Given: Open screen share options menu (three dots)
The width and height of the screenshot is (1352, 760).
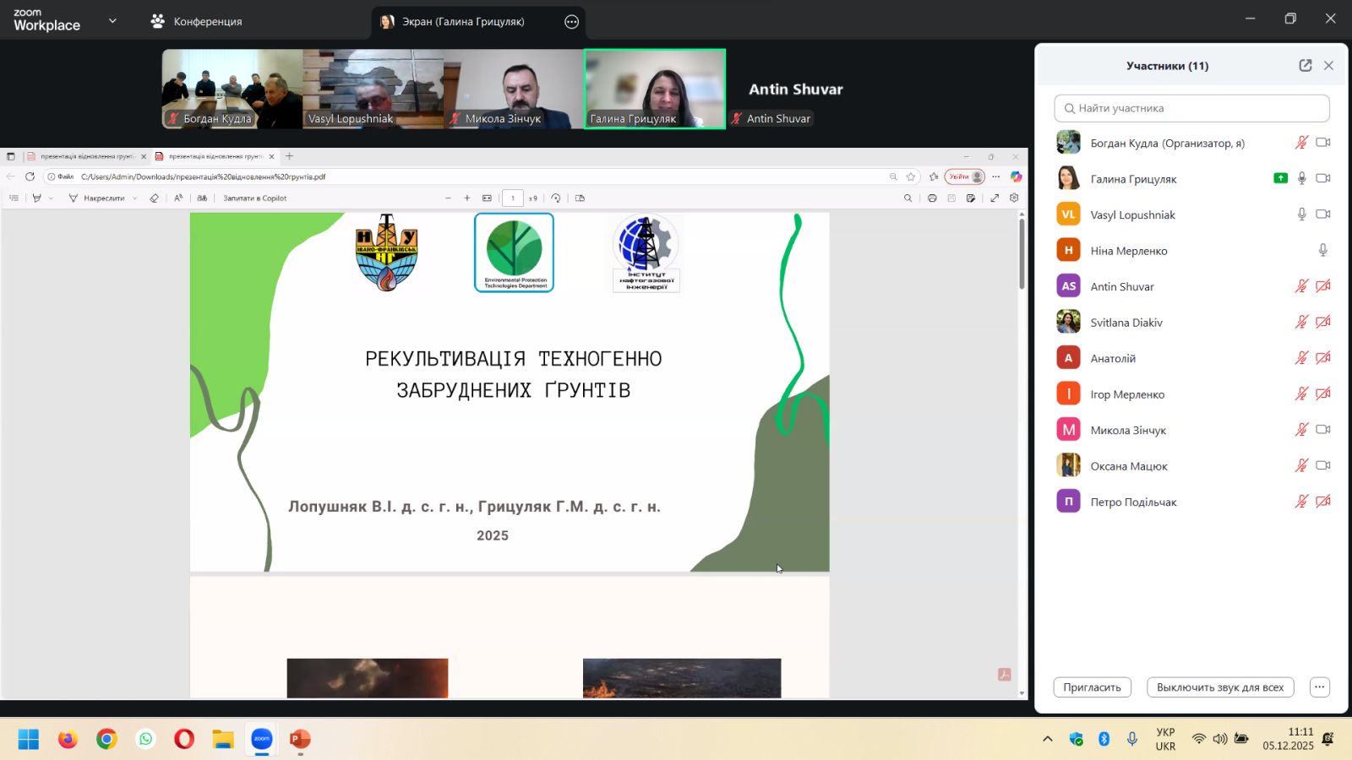Looking at the screenshot, I should point(572,22).
